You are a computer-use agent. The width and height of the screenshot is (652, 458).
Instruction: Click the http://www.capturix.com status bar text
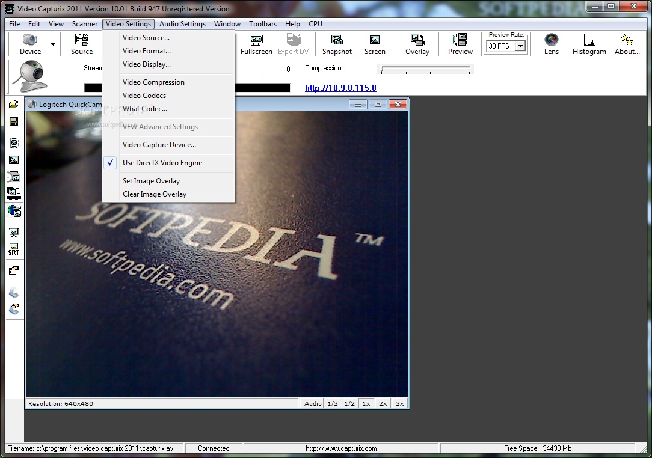(x=341, y=448)
